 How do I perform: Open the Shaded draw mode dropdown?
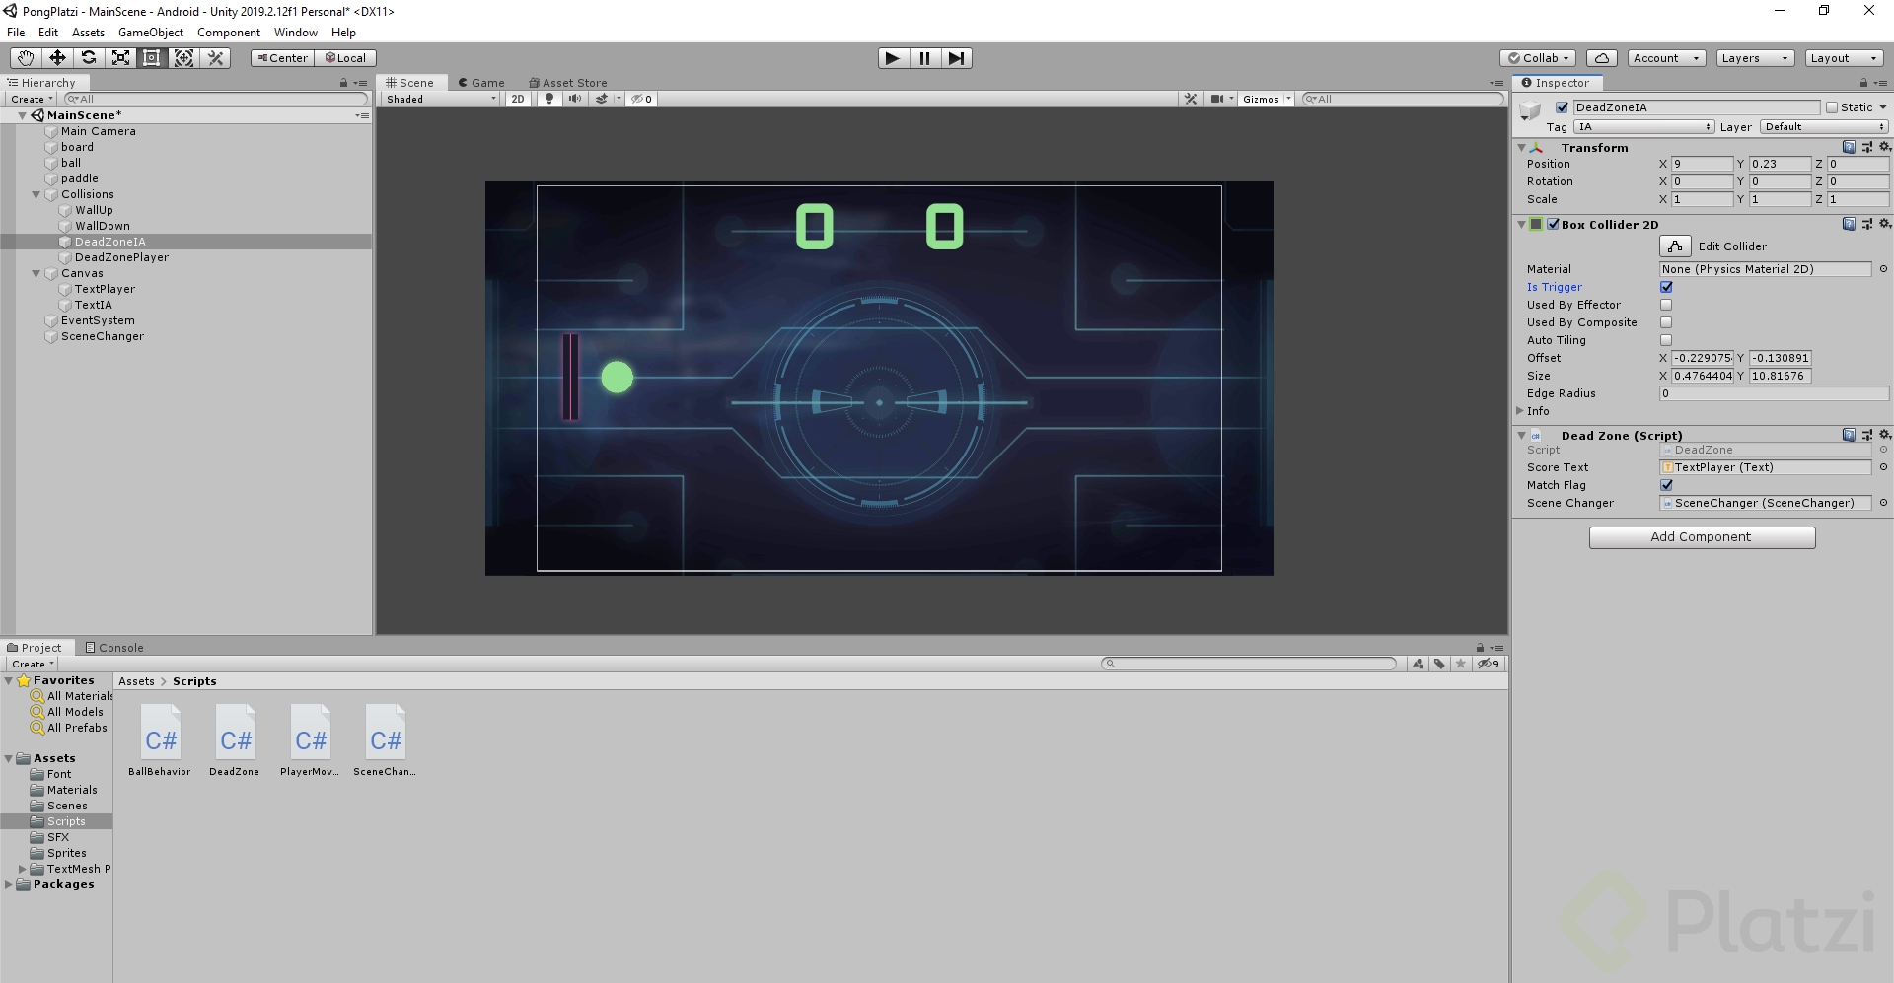tap(438, 99)
